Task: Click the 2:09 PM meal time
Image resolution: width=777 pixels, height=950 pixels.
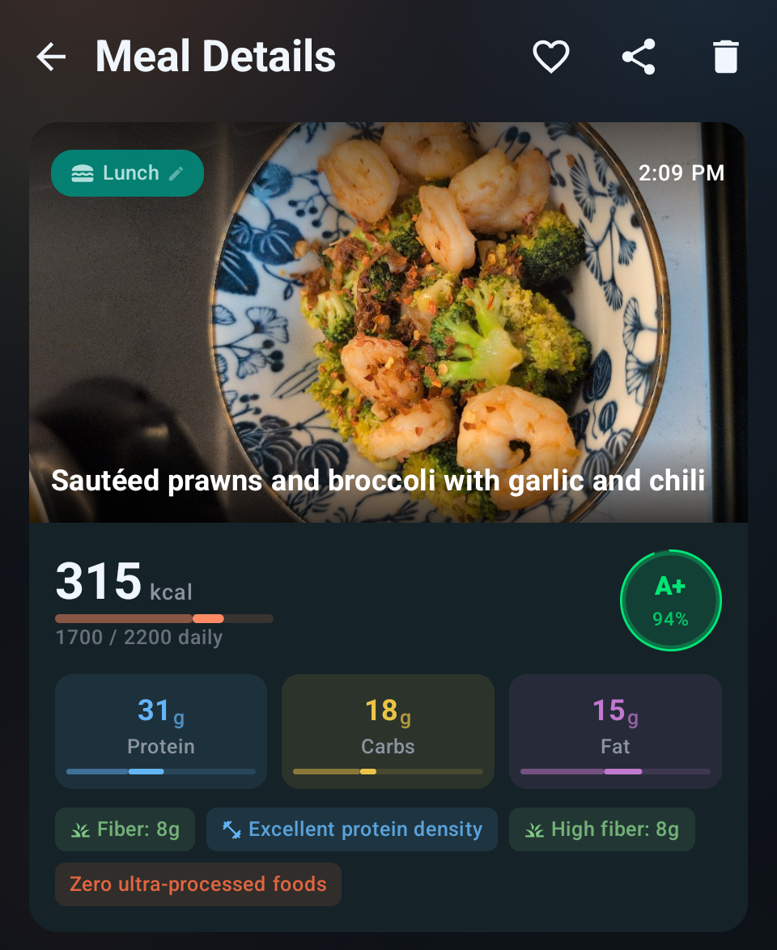Action: 681,173
